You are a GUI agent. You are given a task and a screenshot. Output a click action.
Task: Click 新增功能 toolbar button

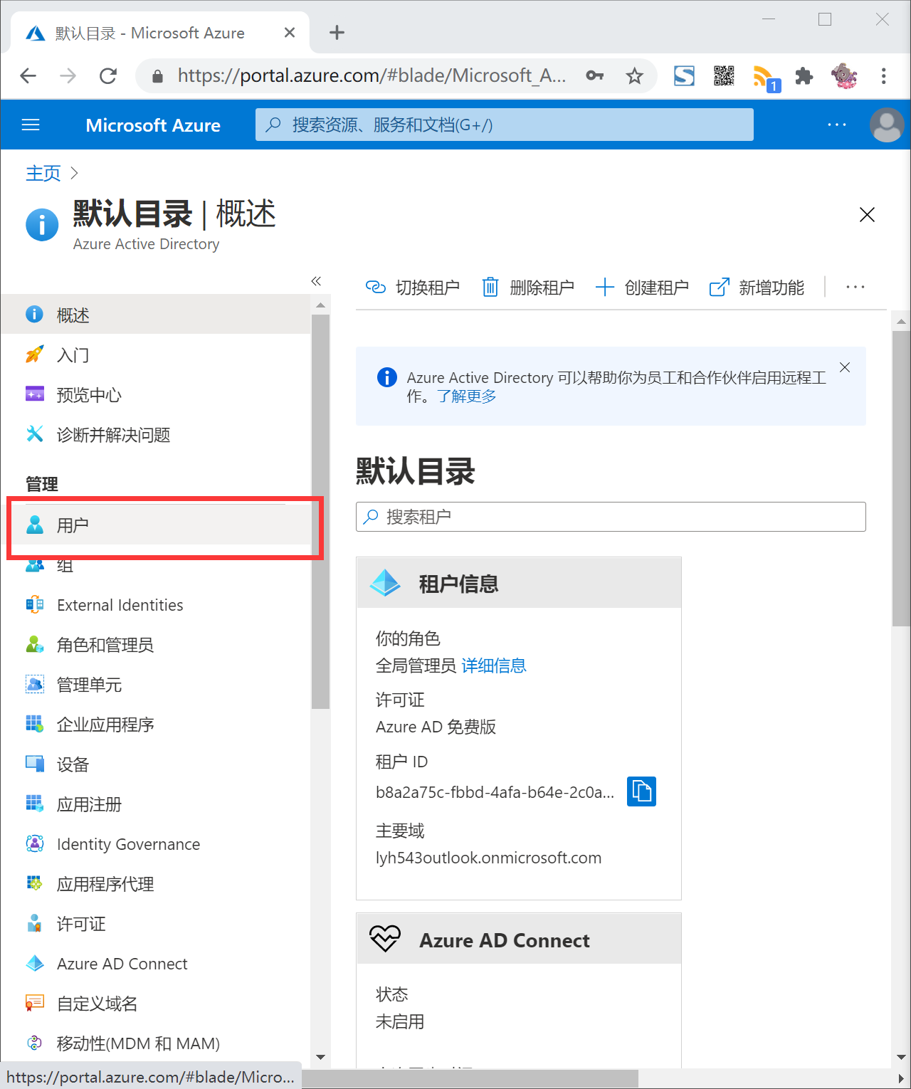pyautogui.click(x=757, y=288)
